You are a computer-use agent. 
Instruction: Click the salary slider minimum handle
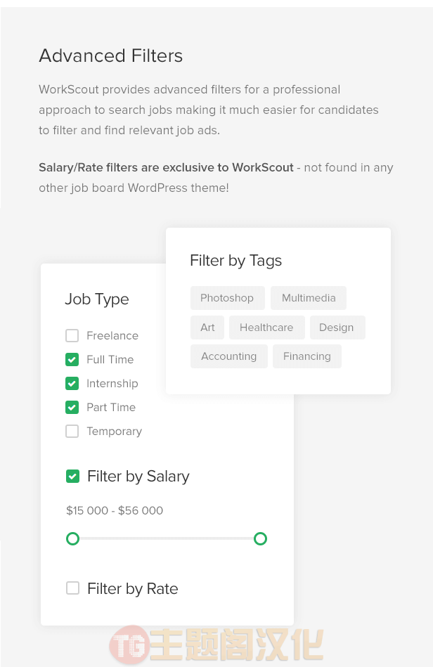[72, 538]
